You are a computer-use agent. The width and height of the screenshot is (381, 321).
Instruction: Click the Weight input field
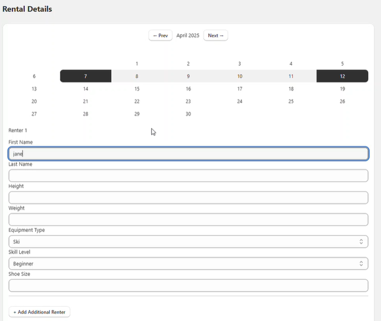pos(188,220)
